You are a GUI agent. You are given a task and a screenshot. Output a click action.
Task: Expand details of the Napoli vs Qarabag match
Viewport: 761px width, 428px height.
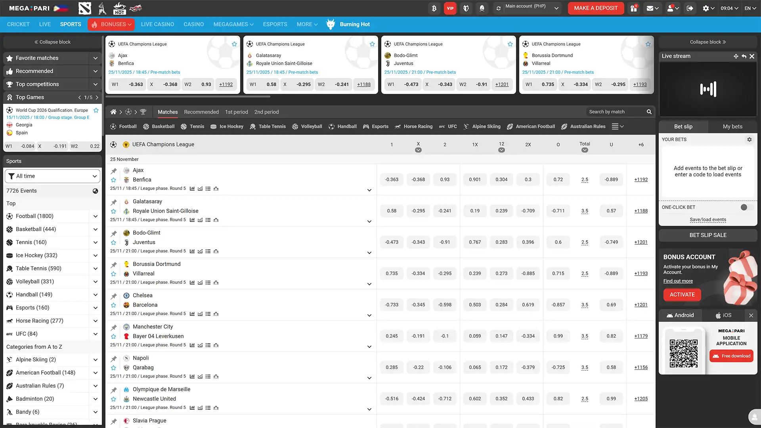coord(369,378)
